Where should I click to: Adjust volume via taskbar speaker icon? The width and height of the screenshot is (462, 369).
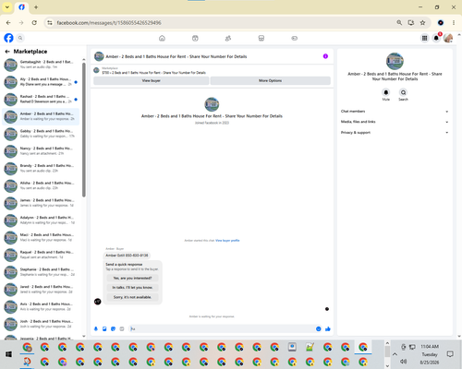(403, 362)
